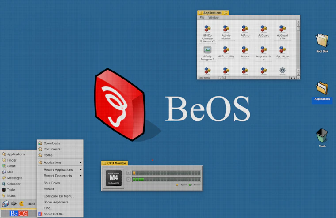
Task: Choose Home from the Be menu
Action: click(60, 155)
